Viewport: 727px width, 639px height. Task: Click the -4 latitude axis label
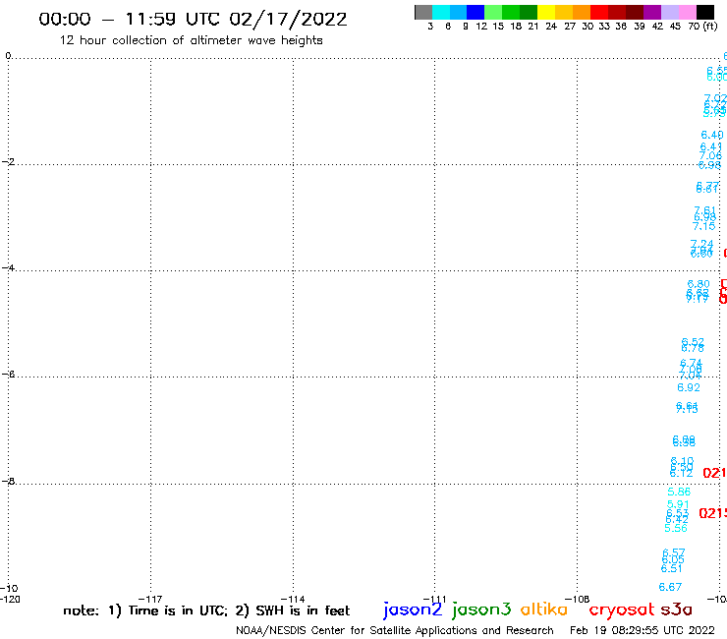pyautogui.click(x=8, y=268)
